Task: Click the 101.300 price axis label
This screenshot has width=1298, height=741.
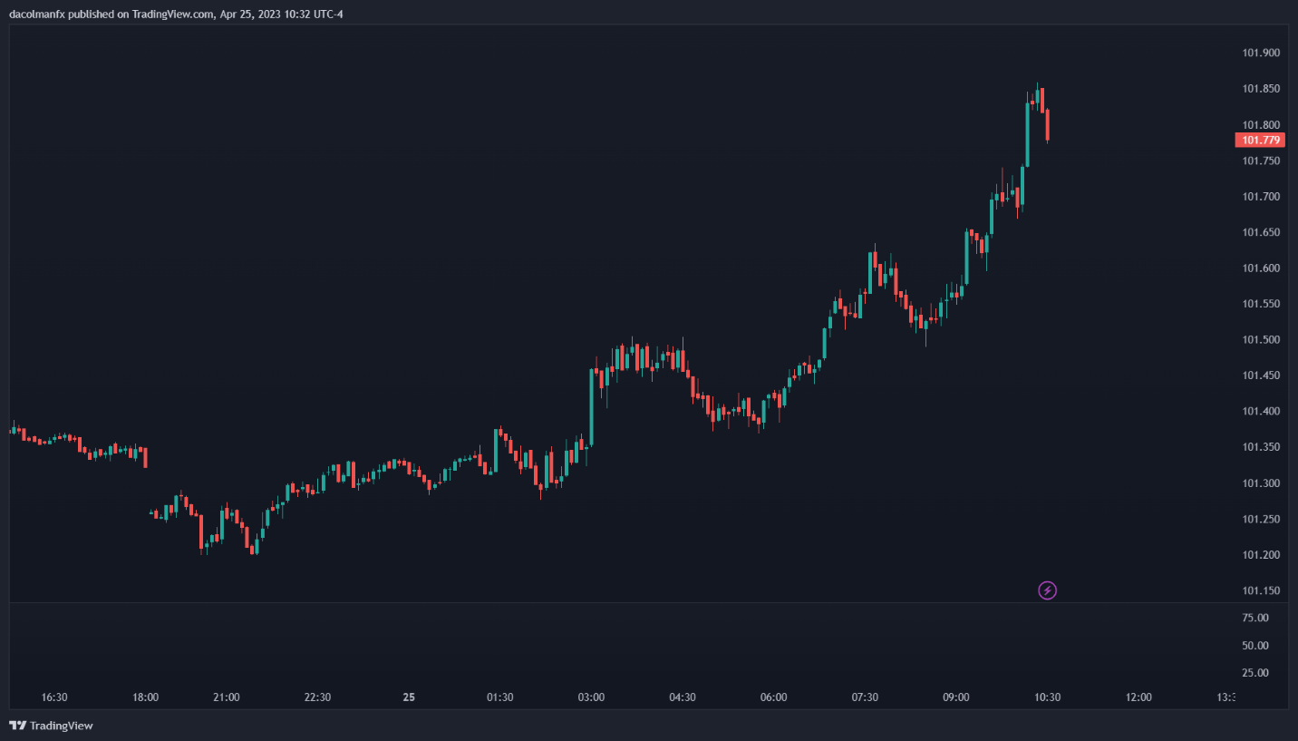Action: pyautogui.click(x=1261, y=483)
